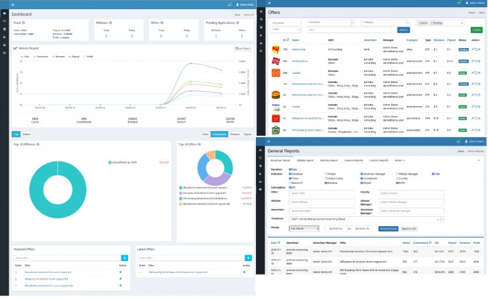Collapse General Reports panel with minus icon

(479, 160)
